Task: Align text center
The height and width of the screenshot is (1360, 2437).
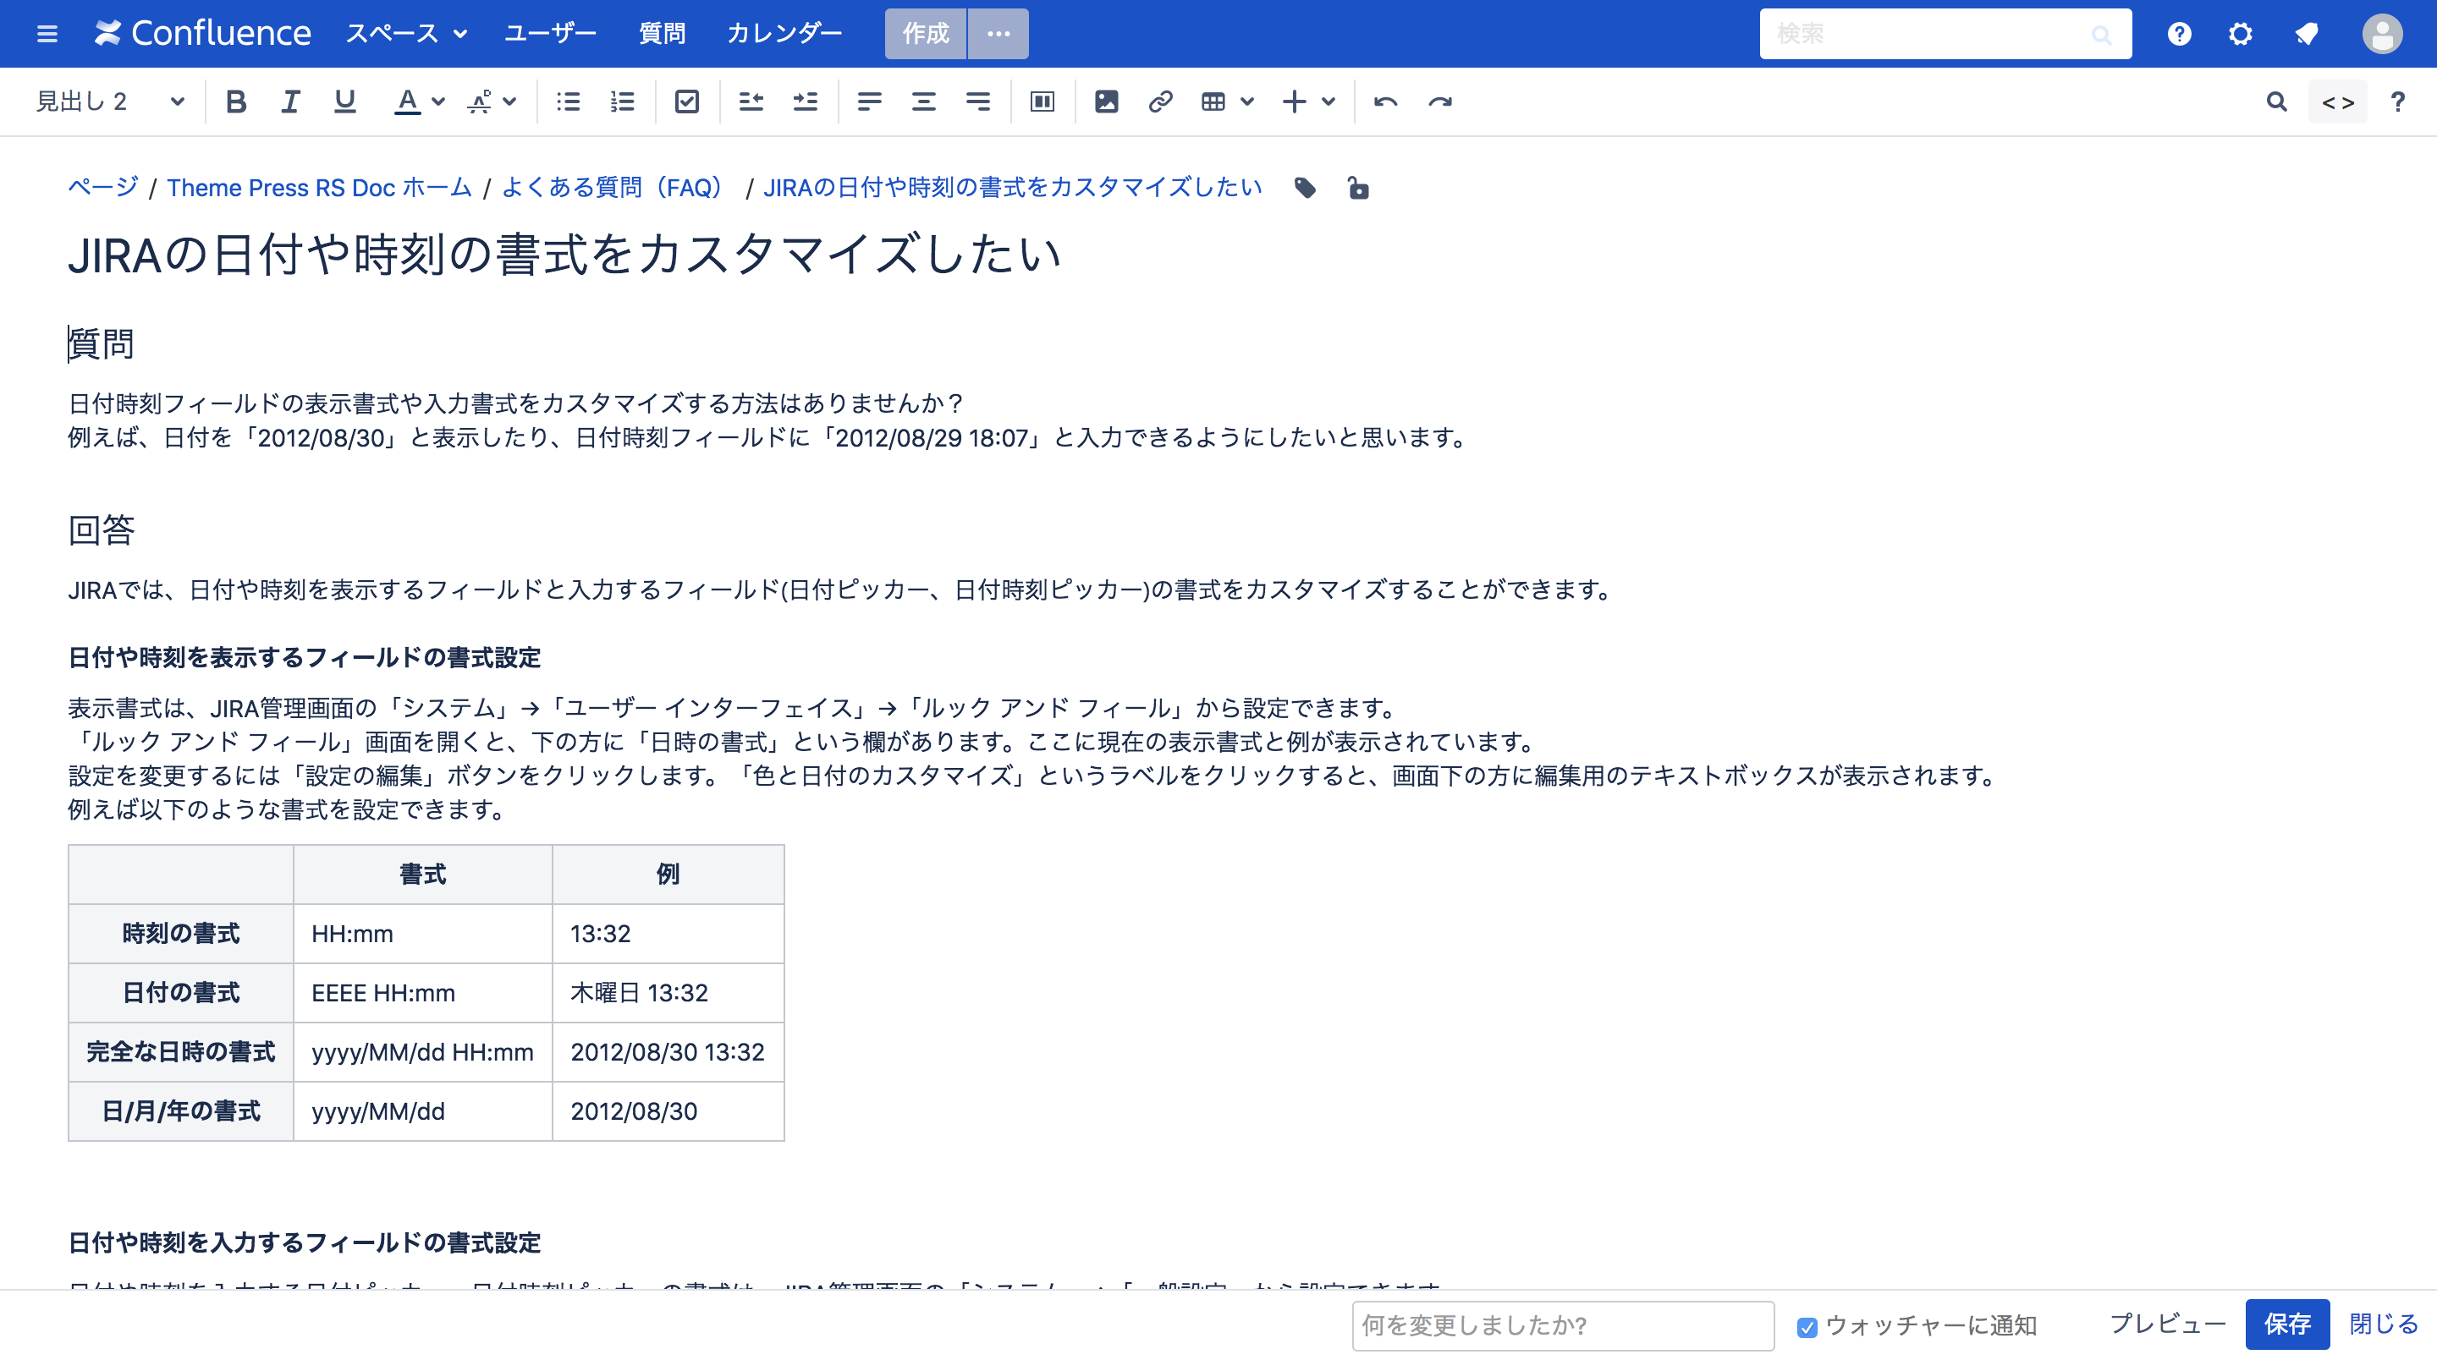Action: point(923,101)
